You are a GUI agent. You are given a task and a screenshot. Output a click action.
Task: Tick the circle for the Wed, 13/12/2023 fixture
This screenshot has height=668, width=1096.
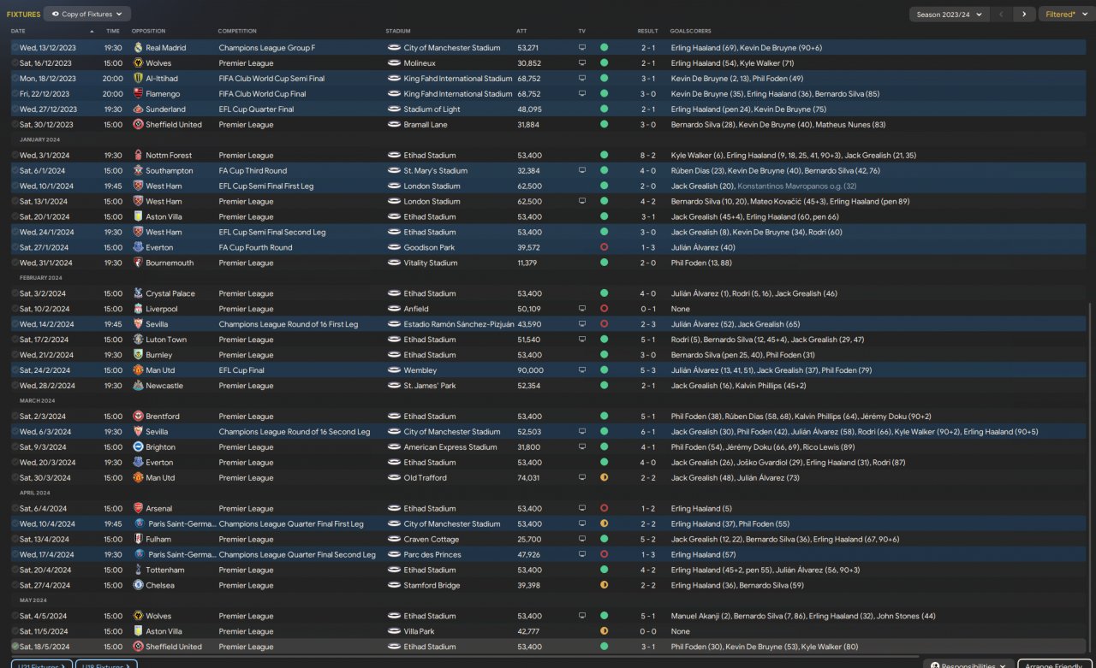pos(15,48)
